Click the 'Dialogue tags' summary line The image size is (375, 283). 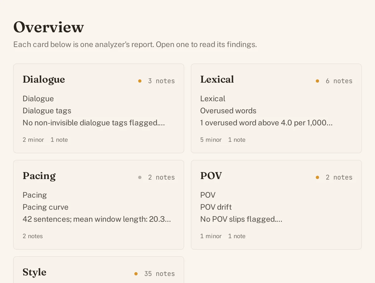point(47,111)
